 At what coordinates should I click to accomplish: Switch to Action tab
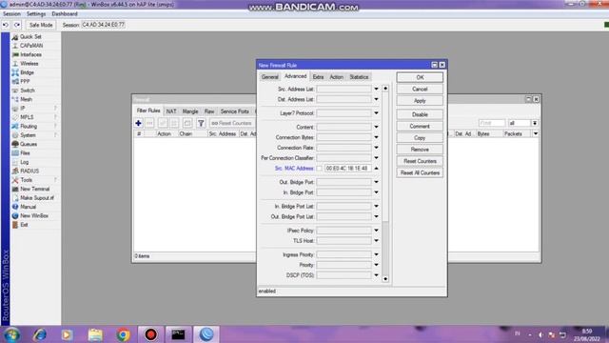coord(336,77)
